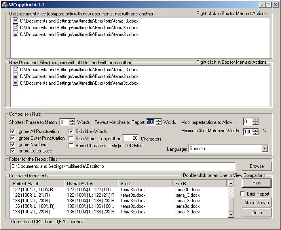This screenshot has width=281, height=230.
Task: Click document icon of tema_3.docx in Old Document Files
Action: [15, 21]
